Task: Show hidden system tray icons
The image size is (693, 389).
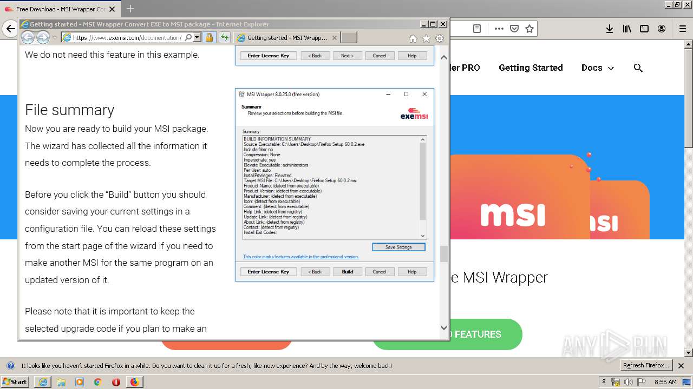Action: [604, 382]
